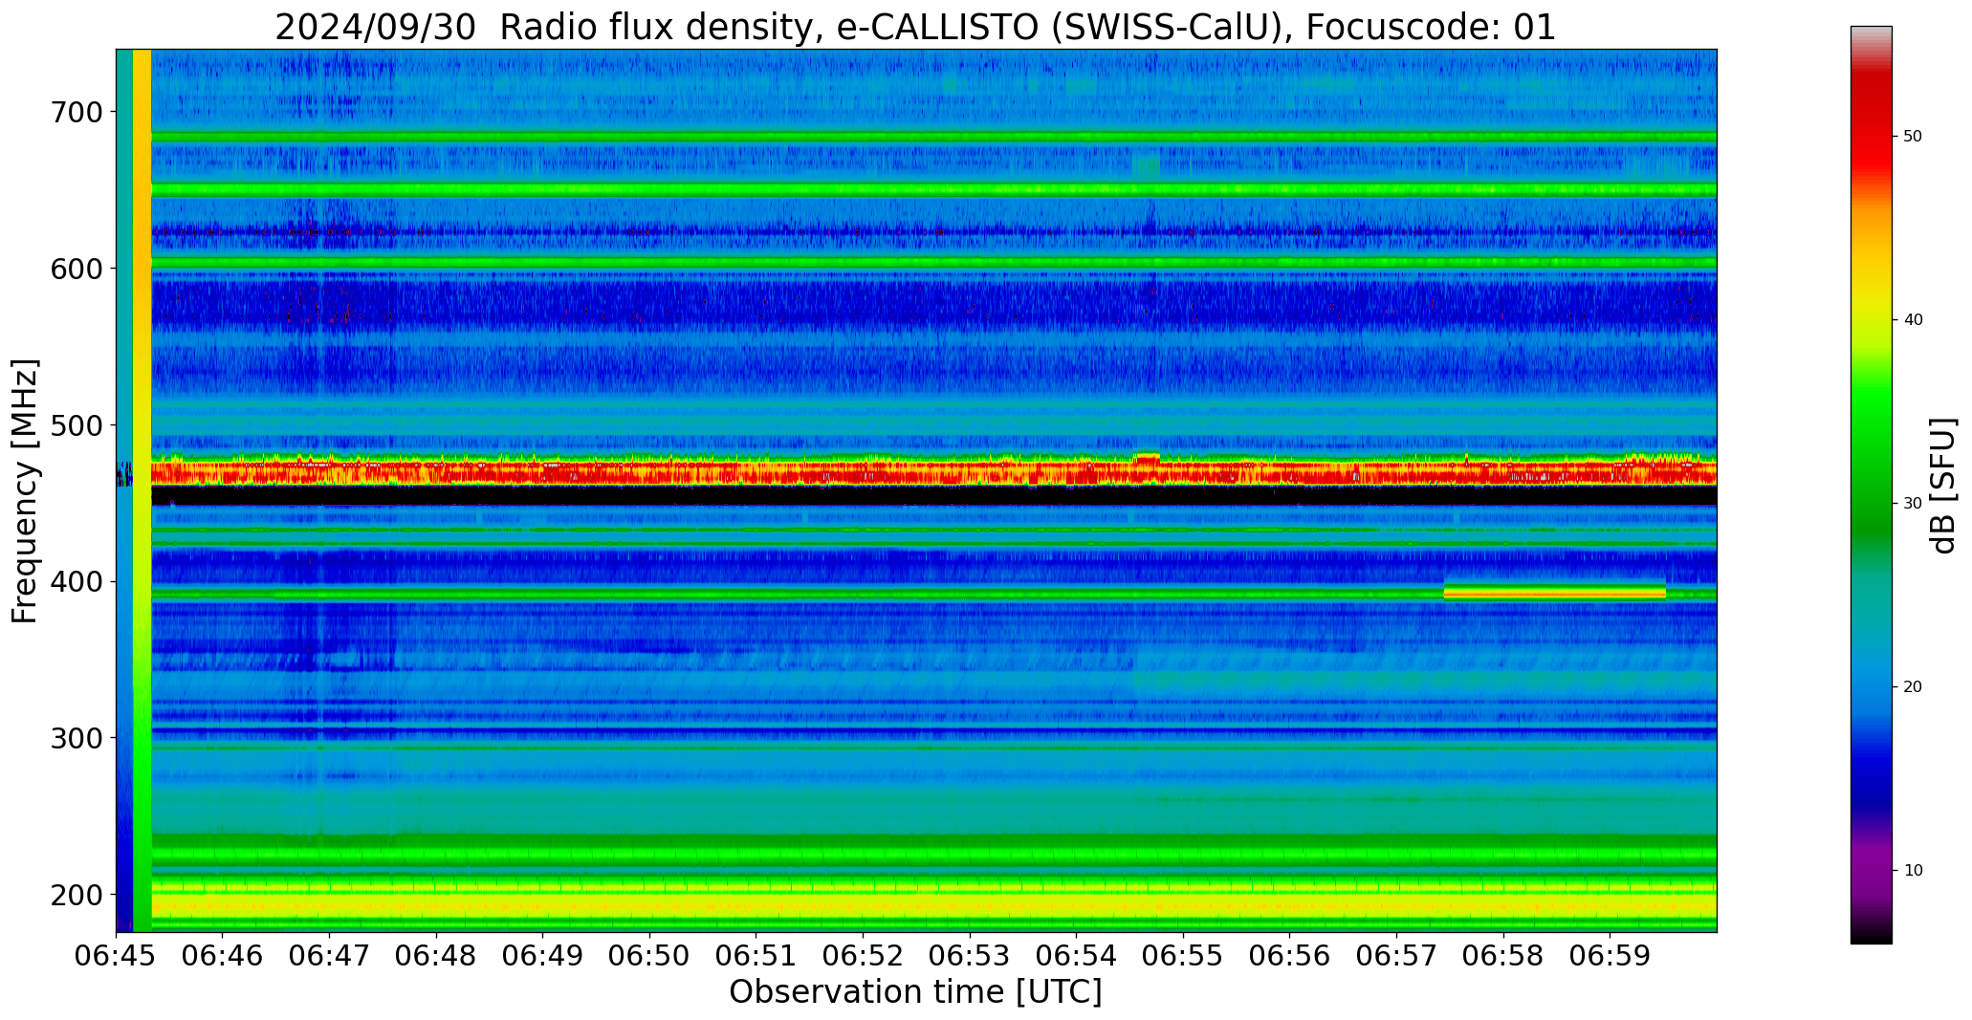Click the 06:51 time tick label
The width and height of the screenshot is (1972, 1020).
point(756,956)
